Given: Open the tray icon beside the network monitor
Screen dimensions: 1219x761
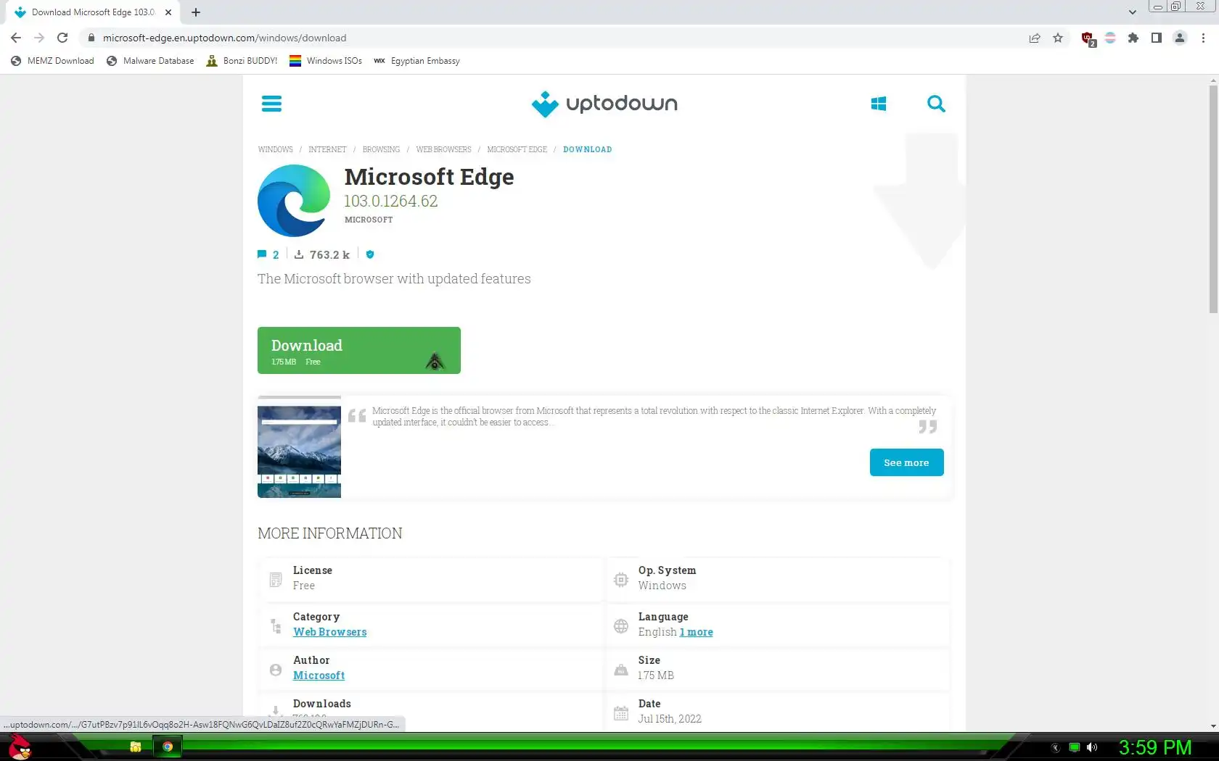Looking at the screenshot, I should click(x=1056, y=747).
